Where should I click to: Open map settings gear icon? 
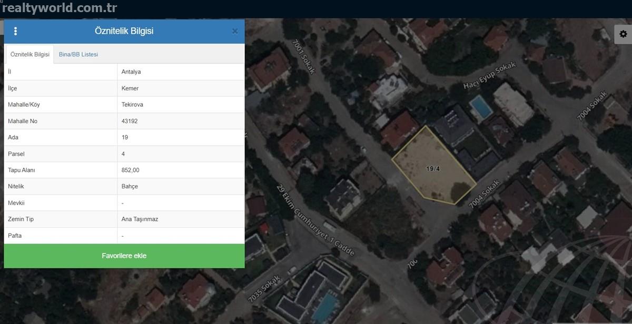[623, 34]
